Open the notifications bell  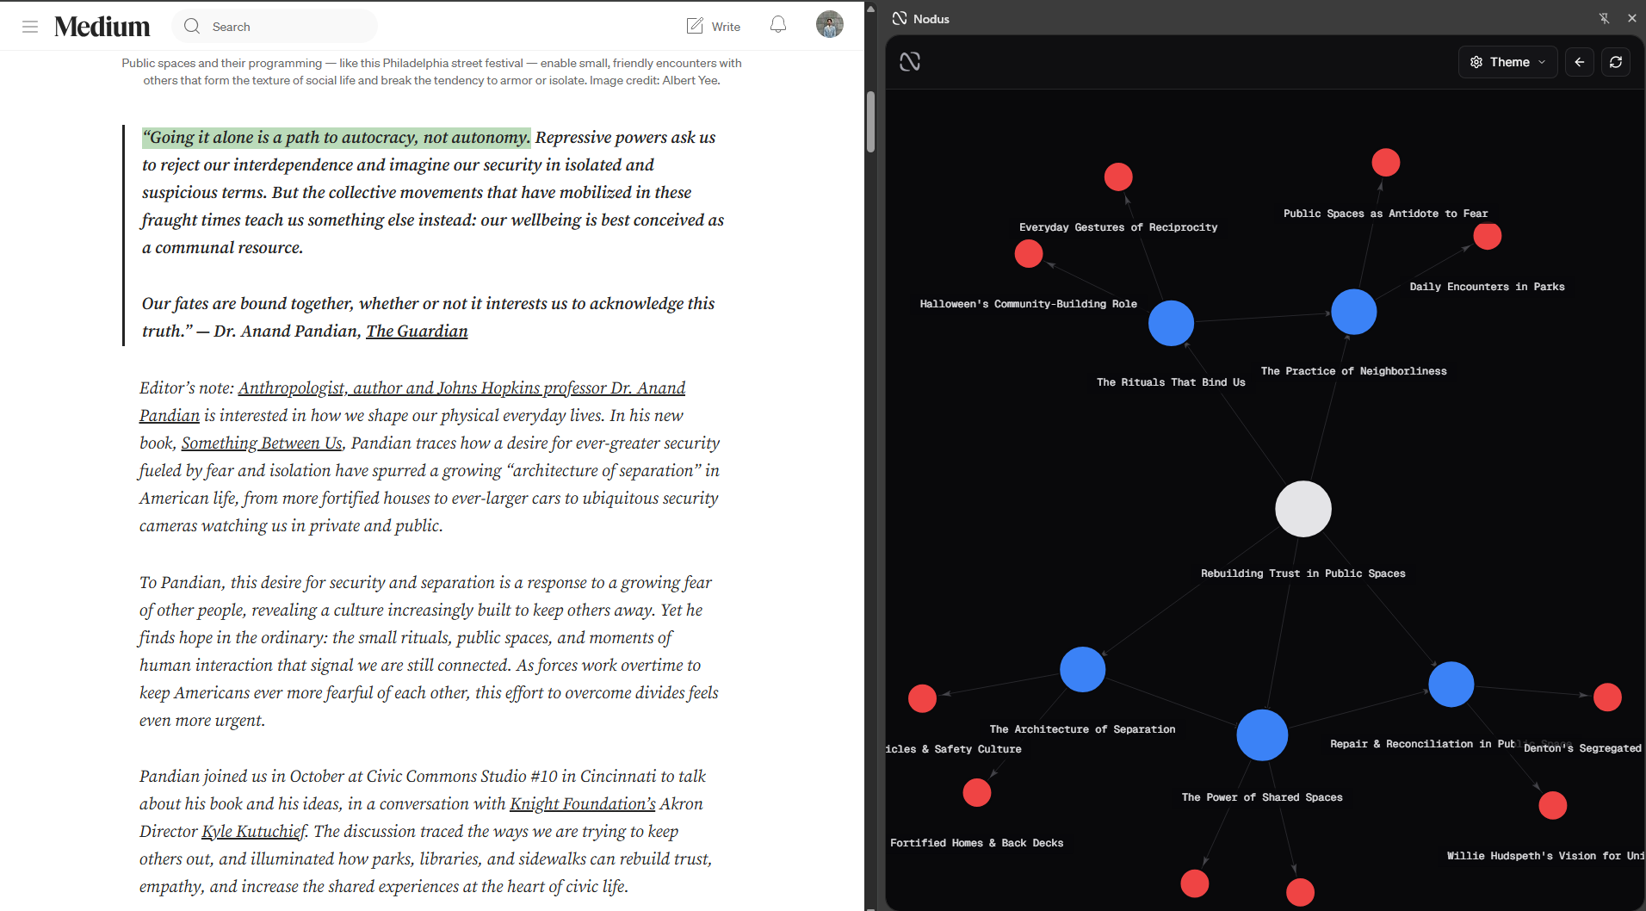click(x=778, y=25)
